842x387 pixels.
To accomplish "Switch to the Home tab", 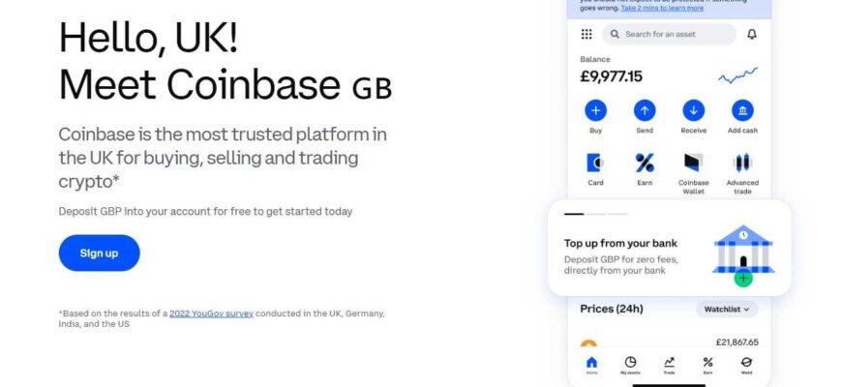I will tap(592, 364).
